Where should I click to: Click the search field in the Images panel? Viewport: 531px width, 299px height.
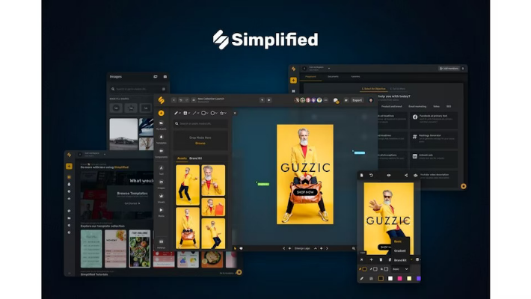138,89
